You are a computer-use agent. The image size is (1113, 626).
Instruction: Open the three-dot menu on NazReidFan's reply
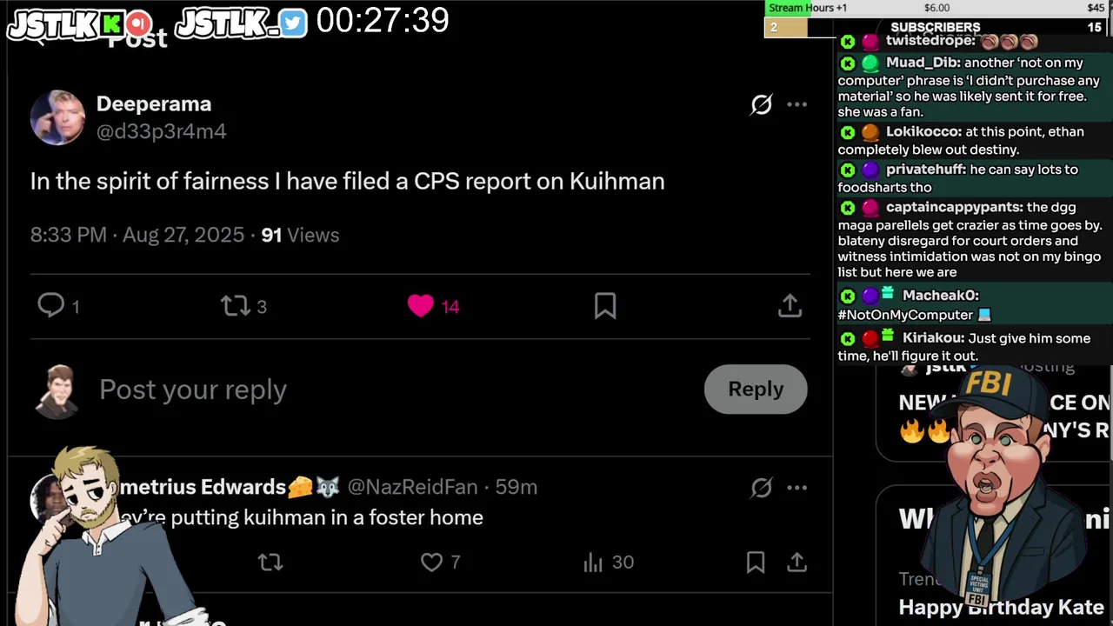coord(797,488)
